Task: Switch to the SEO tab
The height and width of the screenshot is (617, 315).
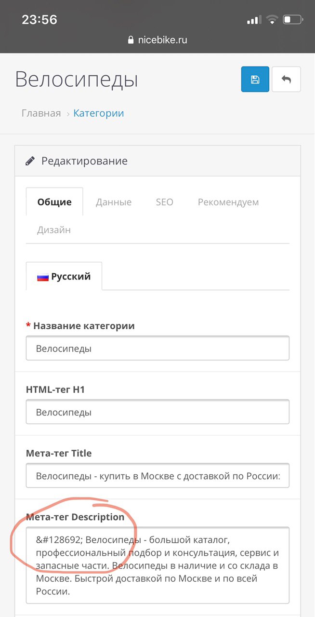Action: pyautogui.click(x=164, y=202)
